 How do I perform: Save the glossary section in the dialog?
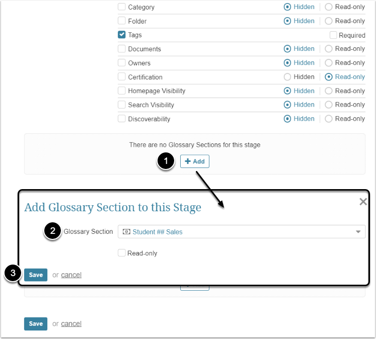36,275
